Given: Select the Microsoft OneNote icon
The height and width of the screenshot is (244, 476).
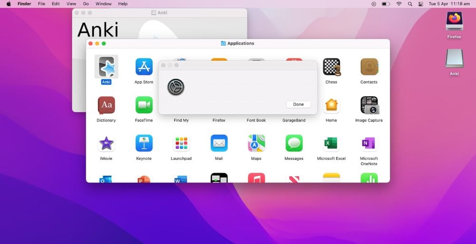Looking at the screenshot, I should (x=369, y=143).
